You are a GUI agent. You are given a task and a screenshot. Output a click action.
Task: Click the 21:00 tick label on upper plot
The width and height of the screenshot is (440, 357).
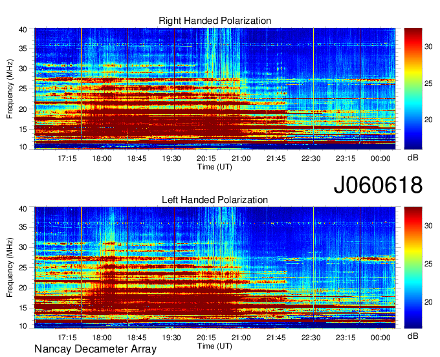(x=241, y=158)
